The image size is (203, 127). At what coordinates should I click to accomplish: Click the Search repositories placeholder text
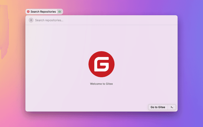point(49,20)
